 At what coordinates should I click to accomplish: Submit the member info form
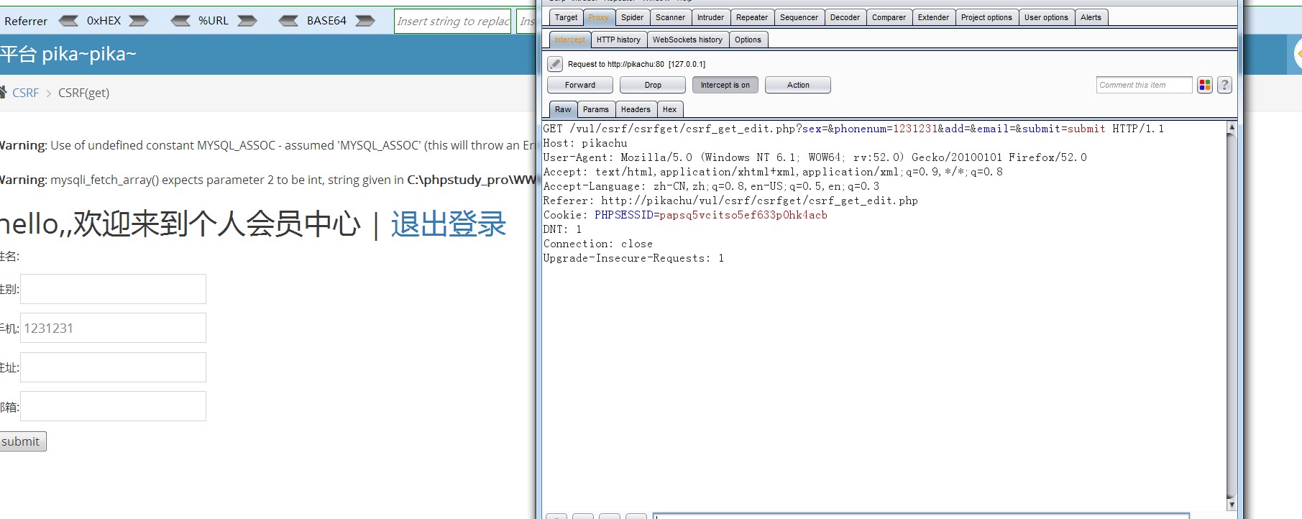coord(22,441)
